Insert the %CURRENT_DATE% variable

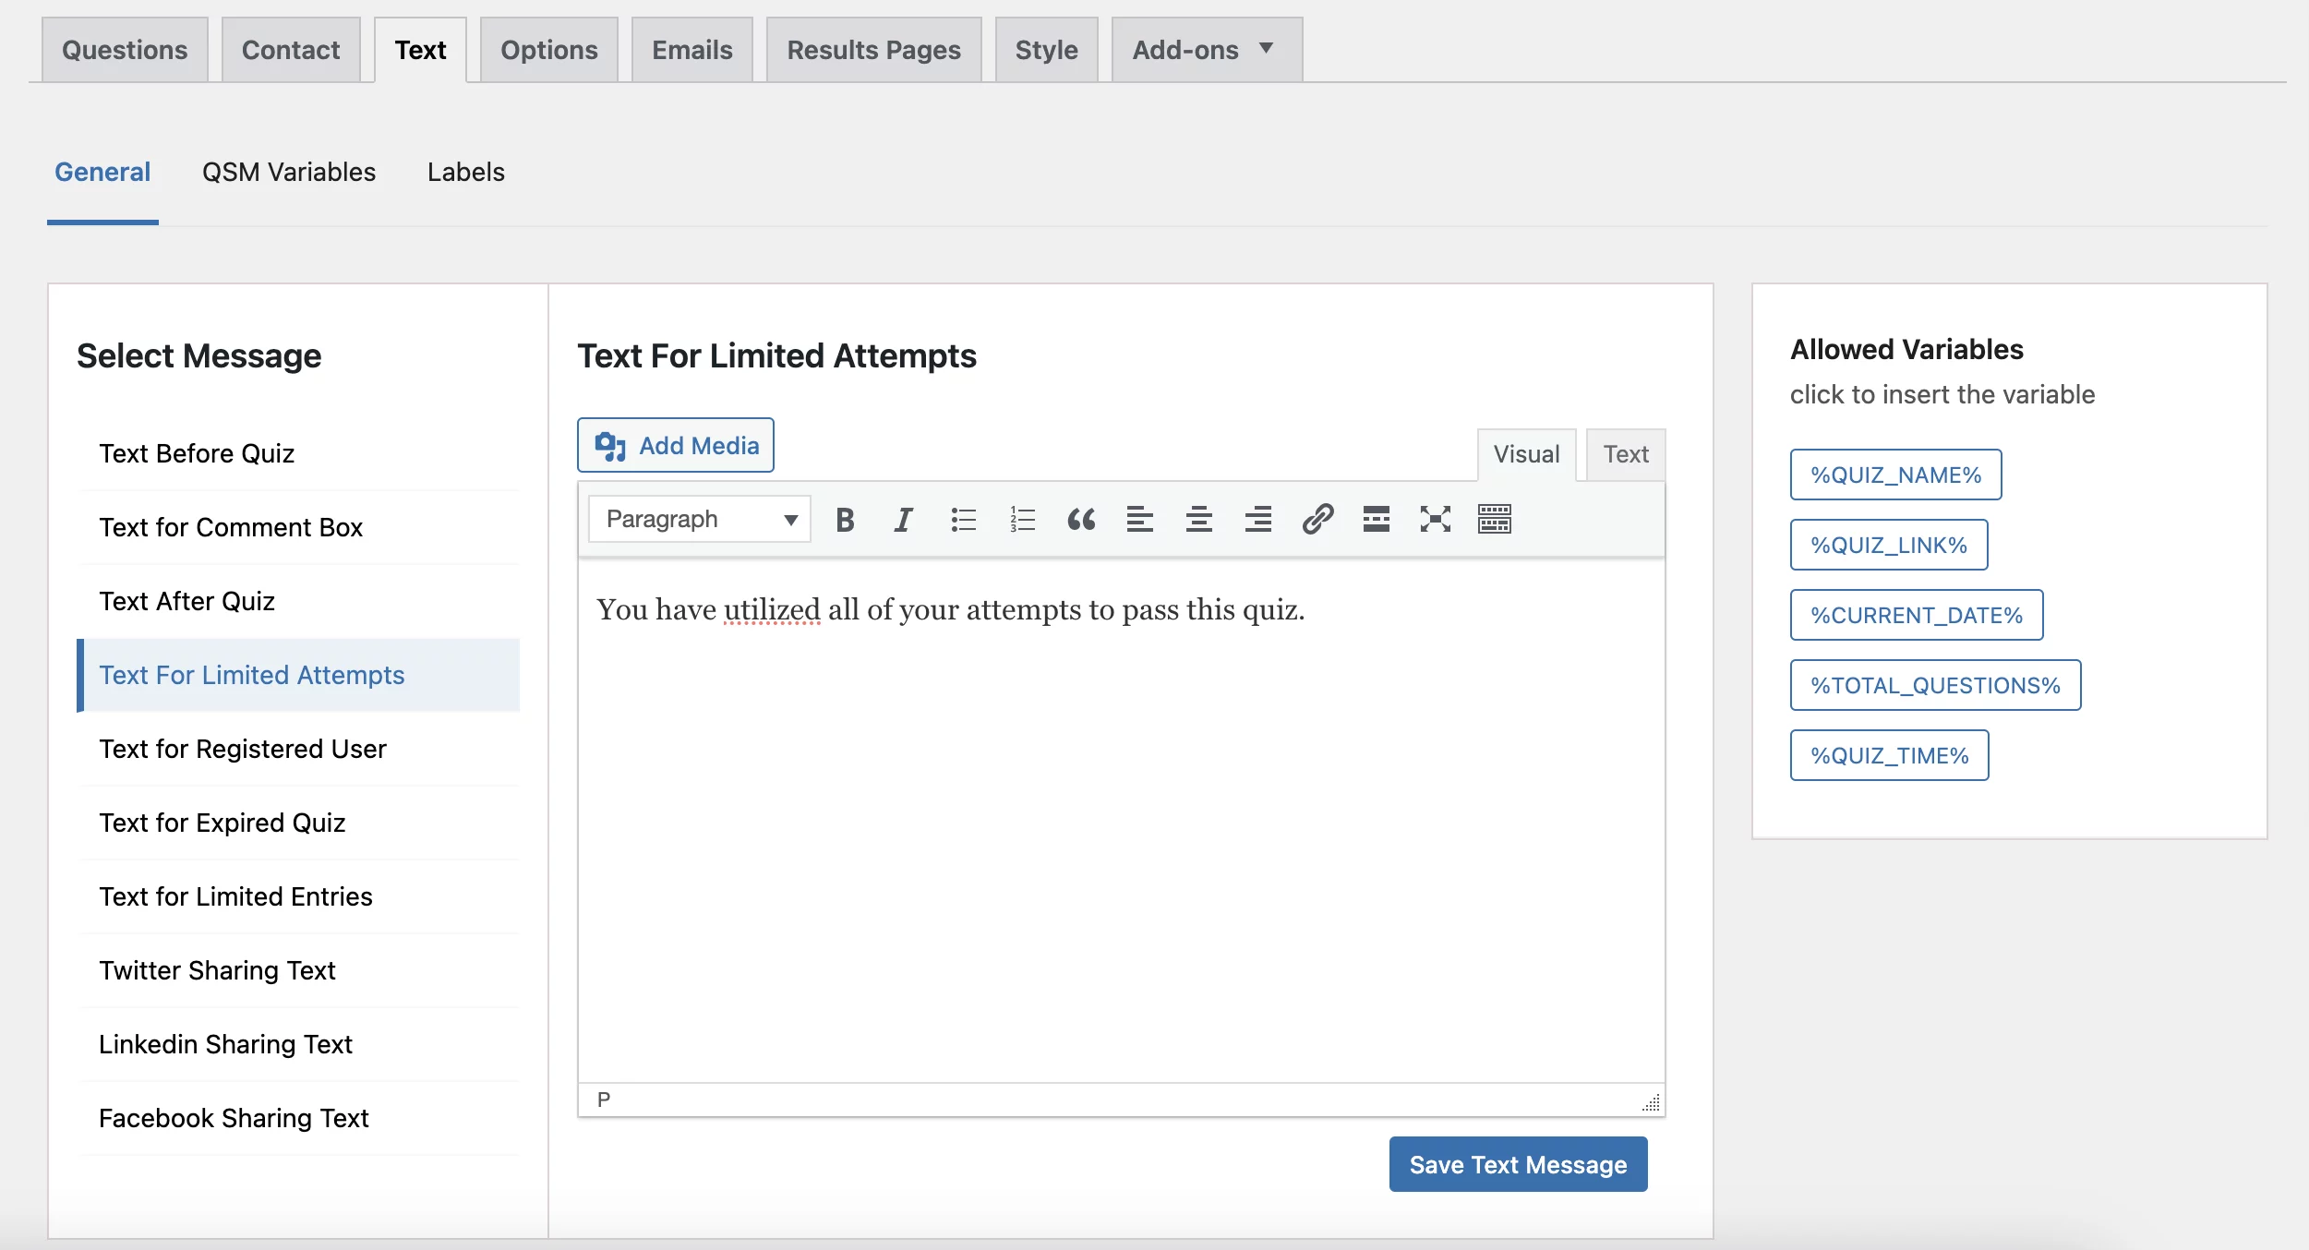tap(1916, 615)
